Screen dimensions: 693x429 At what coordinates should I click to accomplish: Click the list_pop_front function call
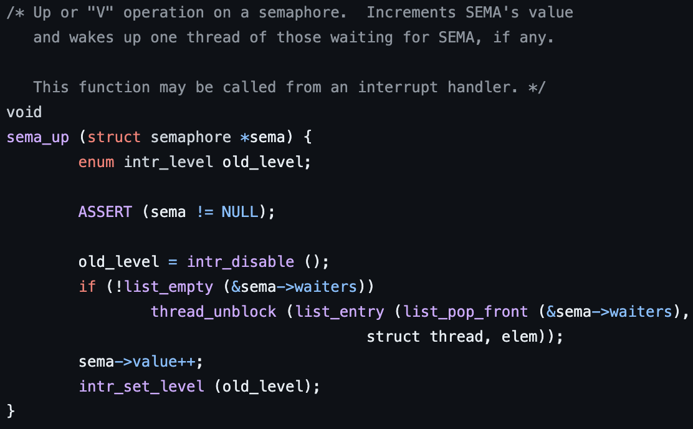tap(466, 312)
